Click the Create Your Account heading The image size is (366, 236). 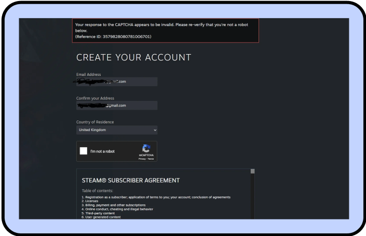(134, 58)
